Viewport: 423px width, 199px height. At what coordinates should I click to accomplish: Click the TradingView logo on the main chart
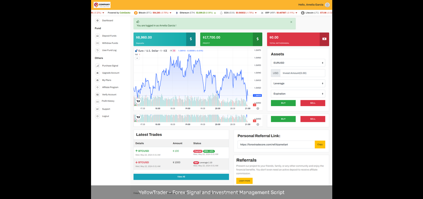138,101
